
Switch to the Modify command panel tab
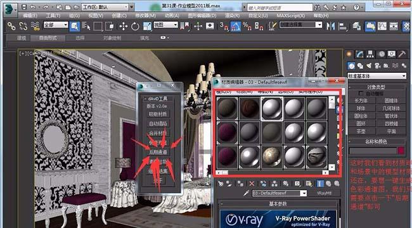[x=360, y=54]
